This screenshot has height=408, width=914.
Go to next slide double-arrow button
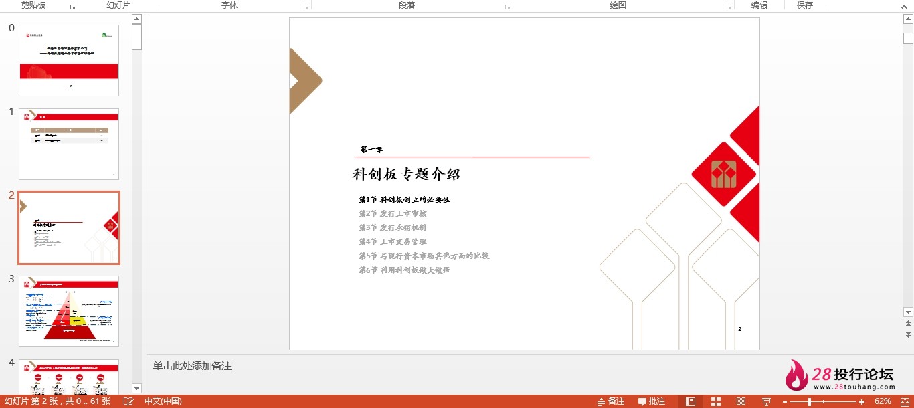(x=908, y=334)
